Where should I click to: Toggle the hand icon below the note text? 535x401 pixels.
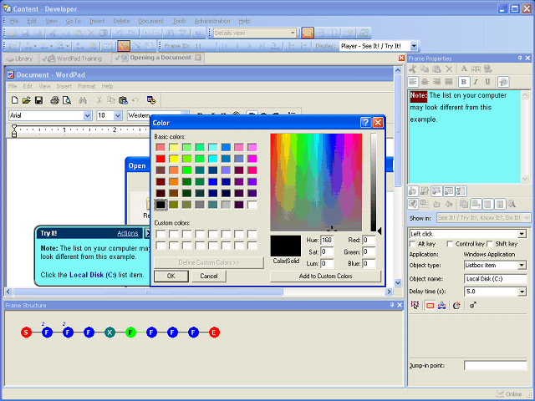click(x=413, y=191)
